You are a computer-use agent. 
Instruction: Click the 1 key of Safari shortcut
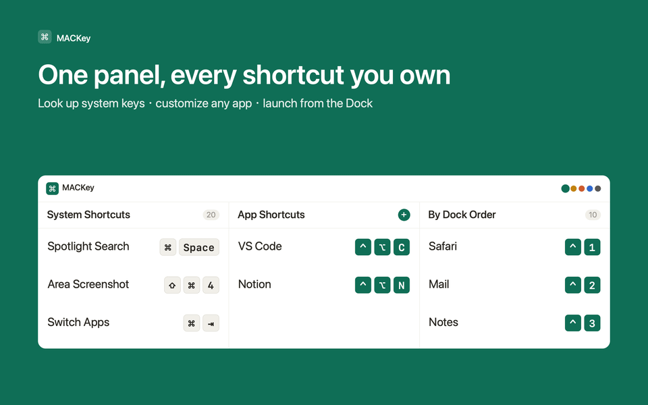coord(592,247)
